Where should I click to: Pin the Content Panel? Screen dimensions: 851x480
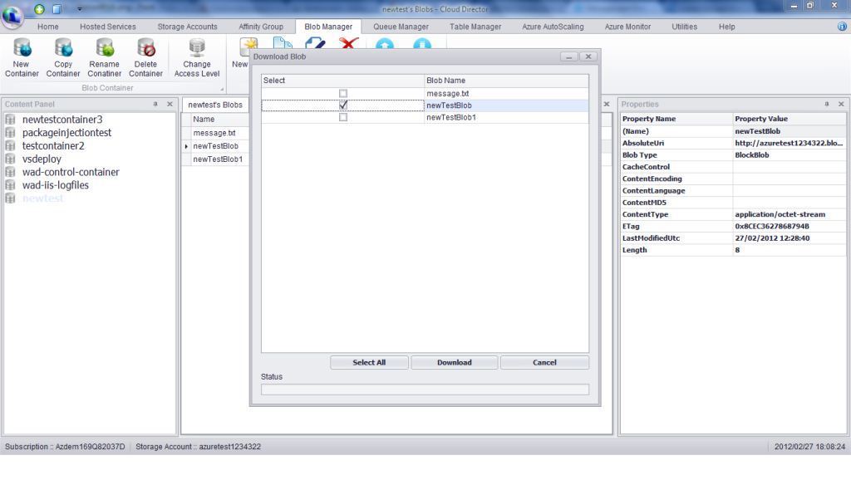pos(155,104)
